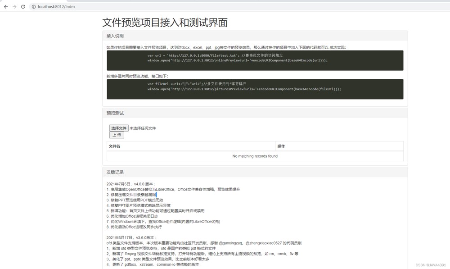The image size is (450, 269).
Task: Click the note 新增 ofd 类型文件预览支持
Action: 161,248
